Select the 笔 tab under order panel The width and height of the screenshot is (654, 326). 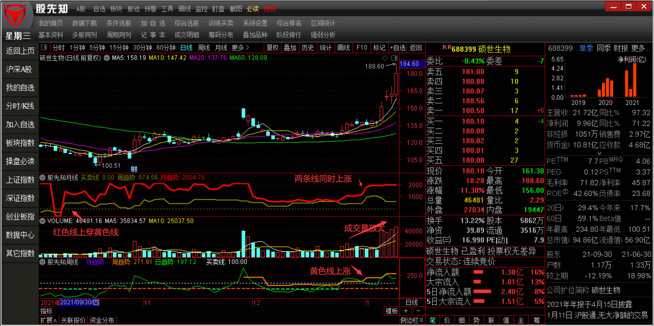click(x=433, y=320)
